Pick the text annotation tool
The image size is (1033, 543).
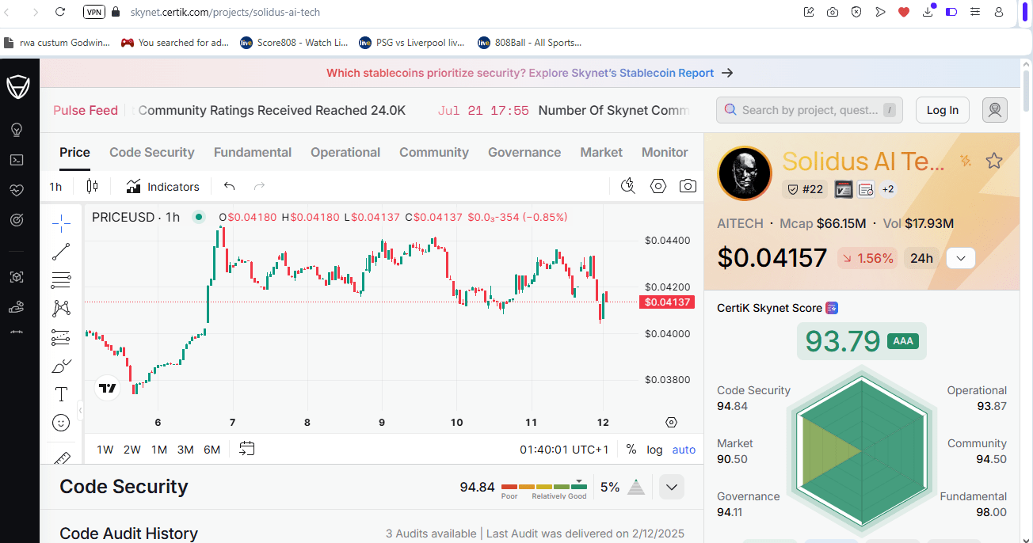click(61, 394)
